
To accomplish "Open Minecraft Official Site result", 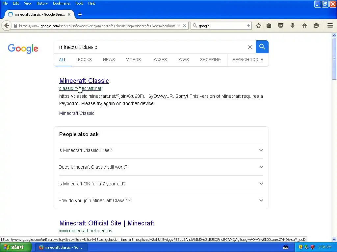I will tap(107, 223).
